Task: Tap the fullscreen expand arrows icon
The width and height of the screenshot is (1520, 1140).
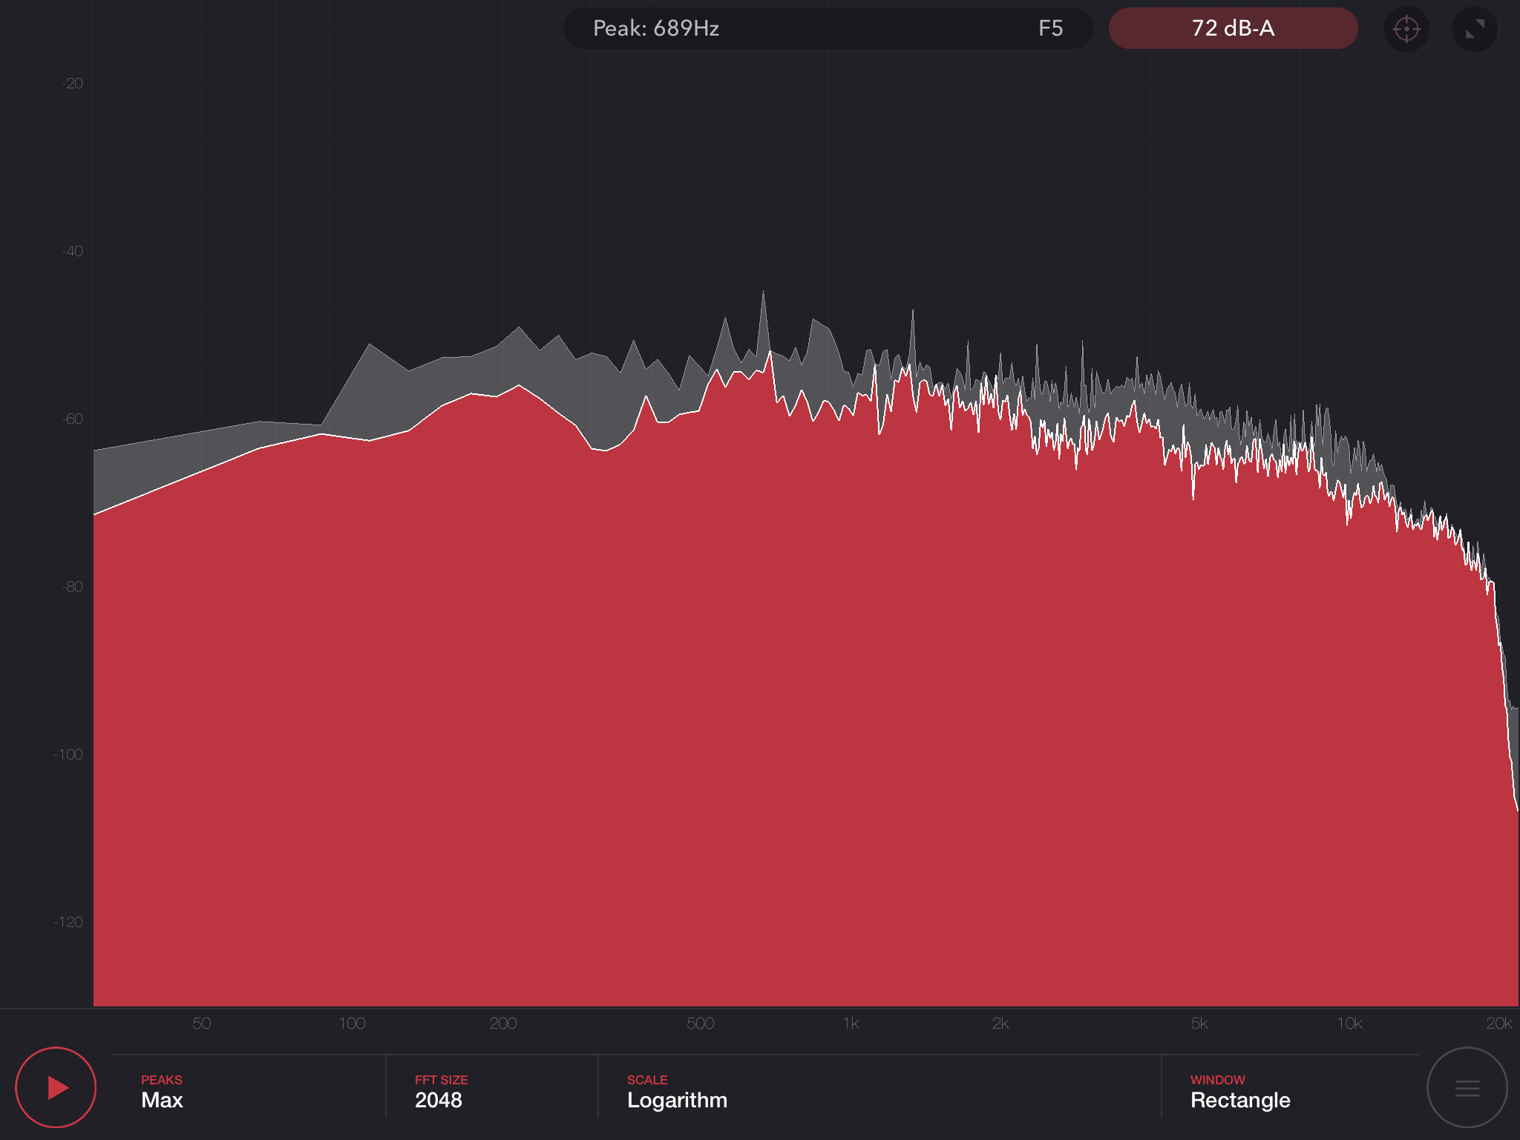Action: 1474,30
